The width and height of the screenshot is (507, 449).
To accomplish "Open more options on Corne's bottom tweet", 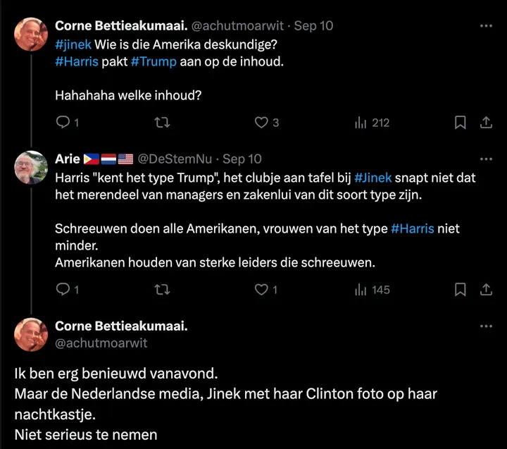I will pyautogui.click(x=486, y=327).
